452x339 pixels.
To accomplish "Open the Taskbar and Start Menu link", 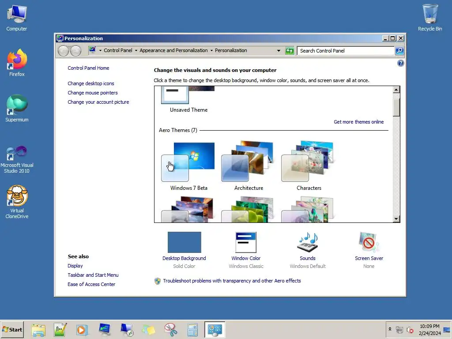I will (x=93, y=275).
